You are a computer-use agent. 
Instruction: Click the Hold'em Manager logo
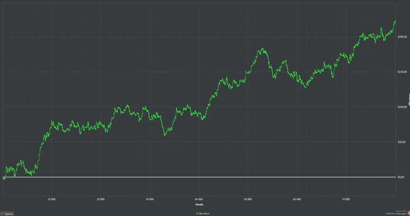(408, 213)
